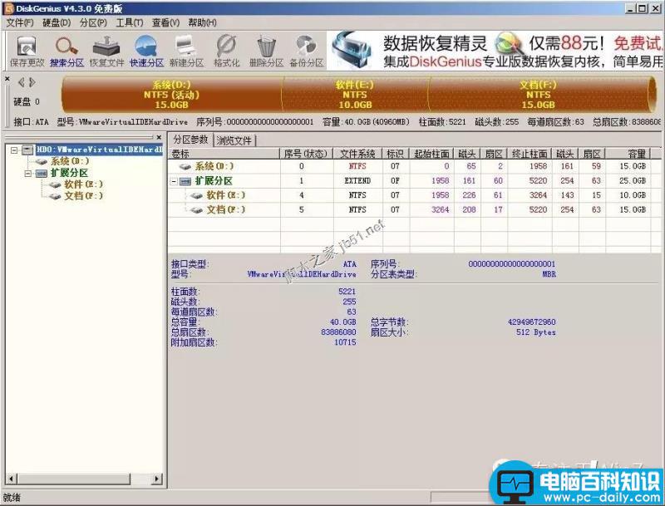Click the 文档(F:) drive icon in partition table
This screenshot has height=506, width=665.
coord(196,209)
